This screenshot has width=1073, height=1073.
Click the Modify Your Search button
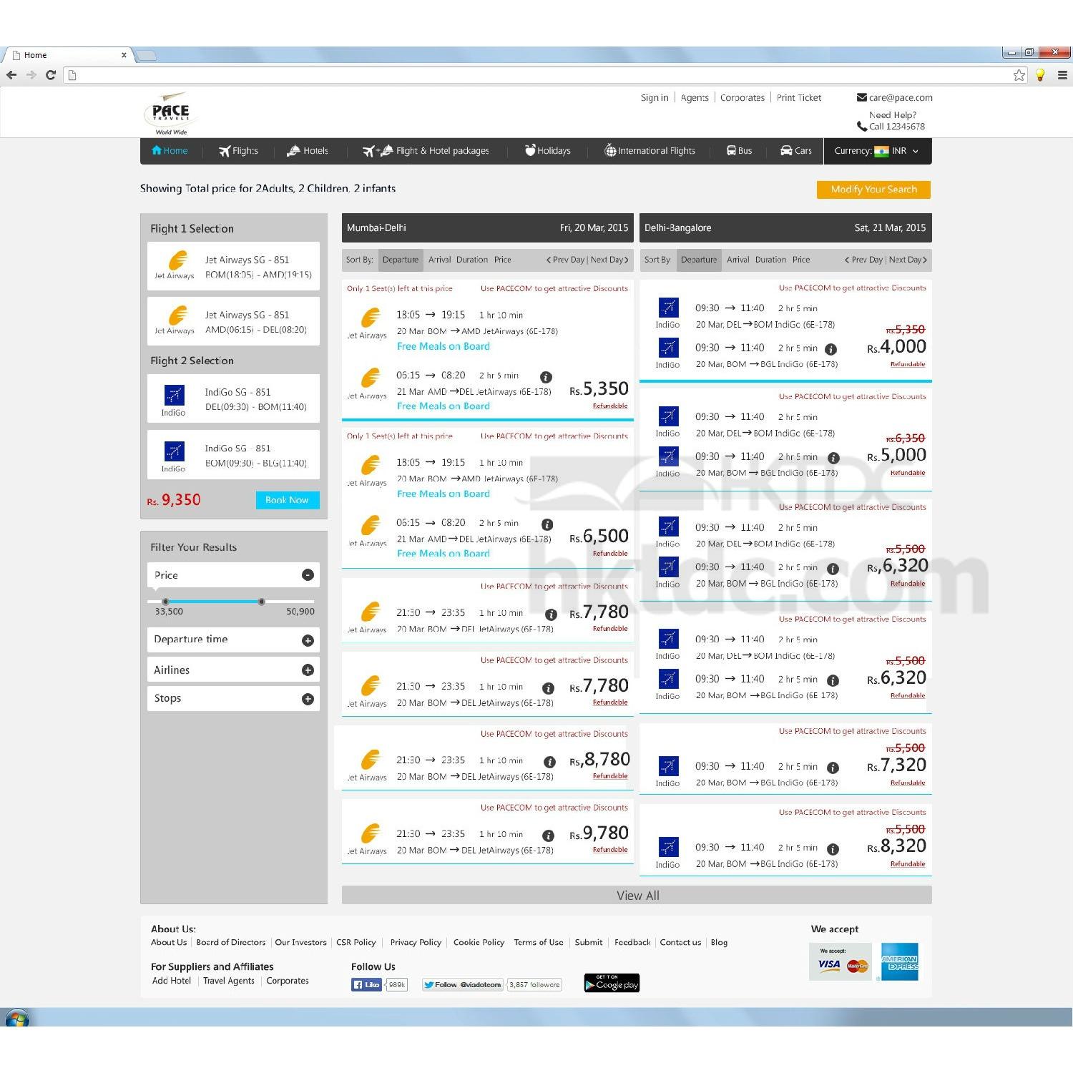873,190
